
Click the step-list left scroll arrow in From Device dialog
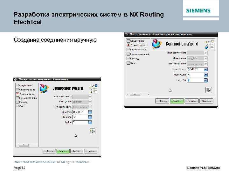click(x=128, y=94)
